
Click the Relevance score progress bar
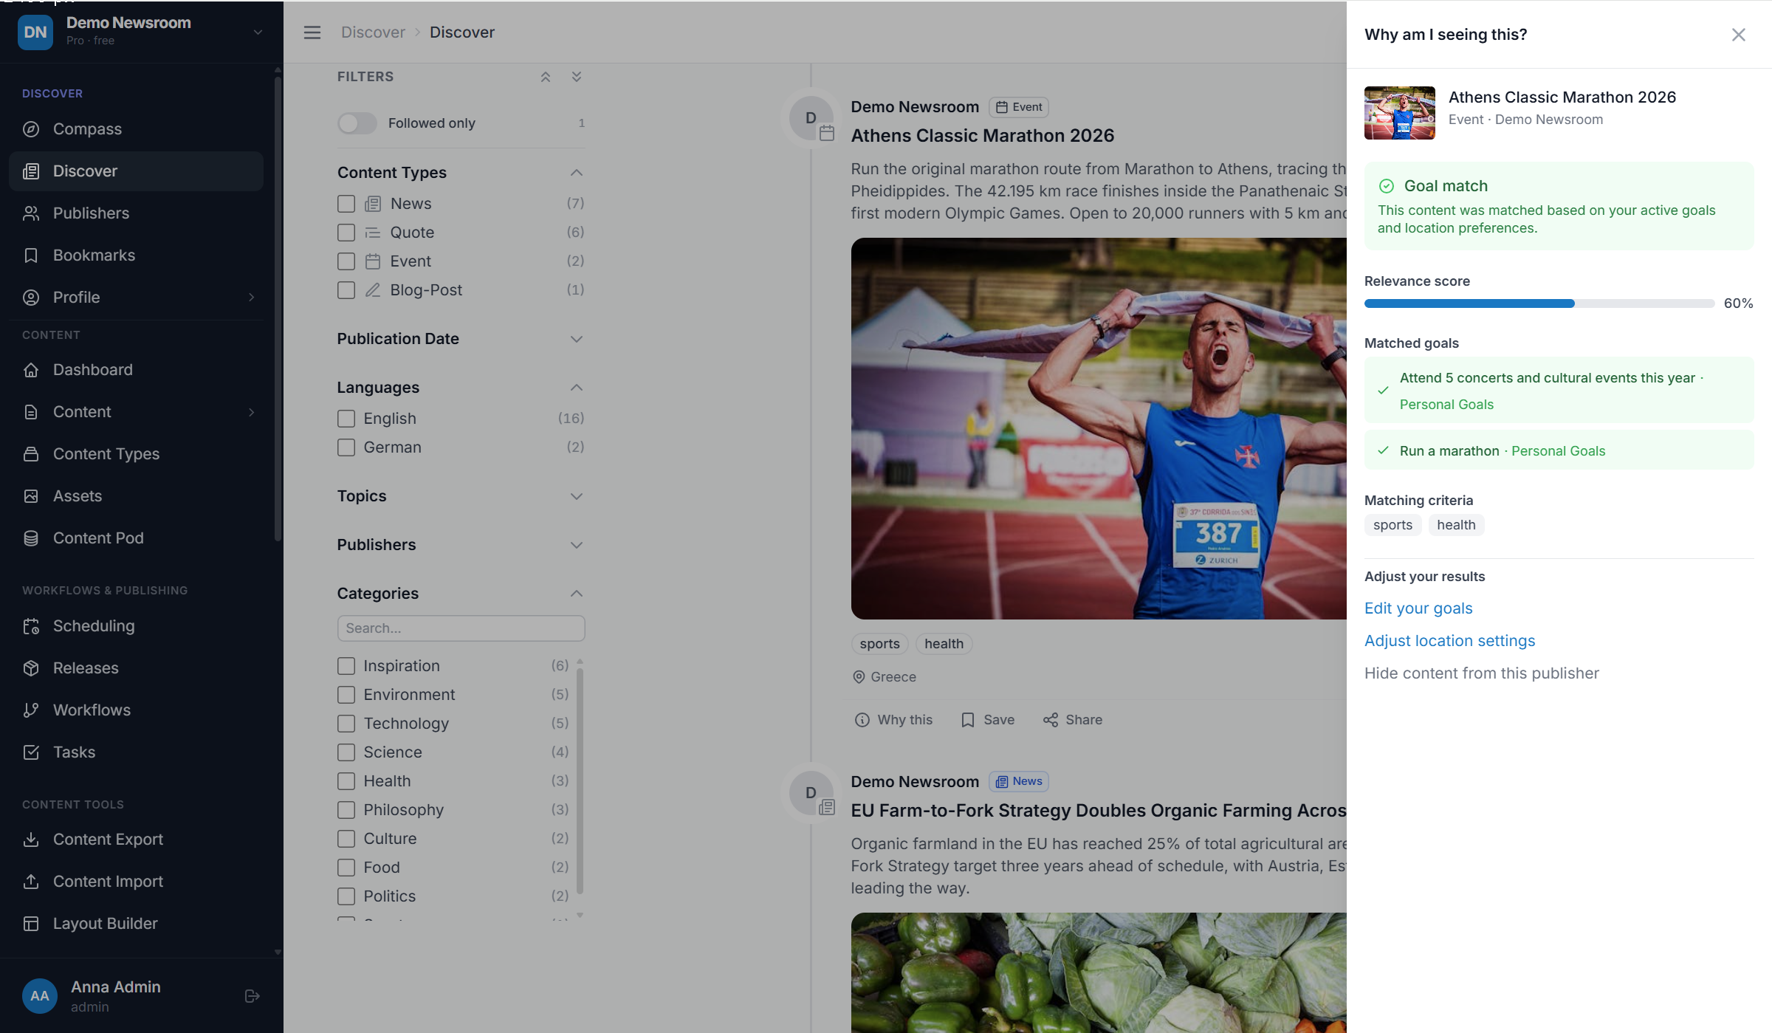[1539, 303]
